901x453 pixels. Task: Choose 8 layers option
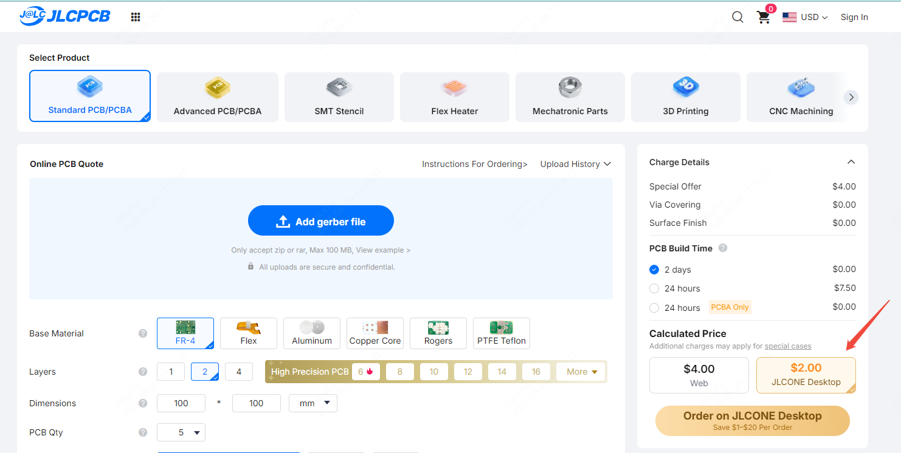pyautogui.click(x=399, y=372)
